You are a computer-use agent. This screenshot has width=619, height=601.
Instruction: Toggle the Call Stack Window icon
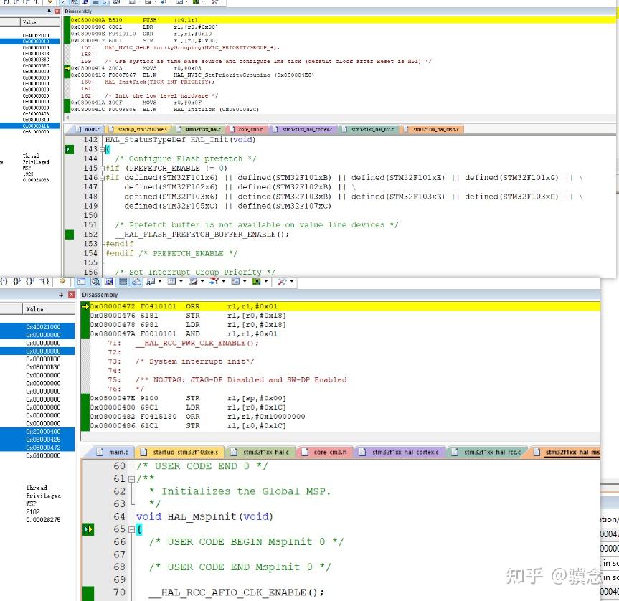[x=136, y=281]
